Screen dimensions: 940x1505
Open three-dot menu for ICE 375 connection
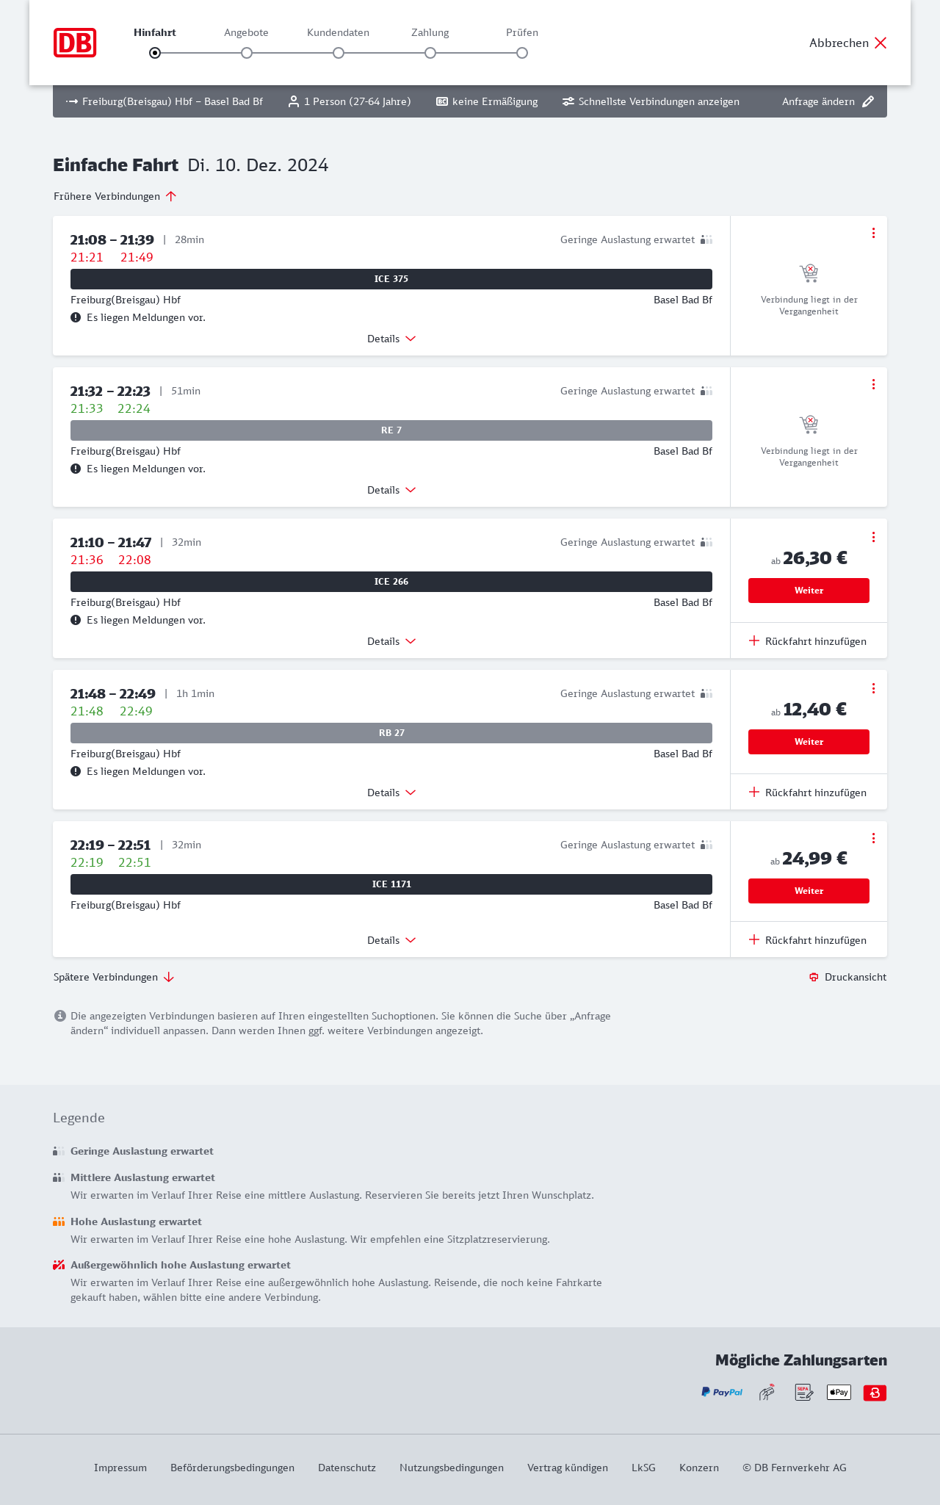873,233
